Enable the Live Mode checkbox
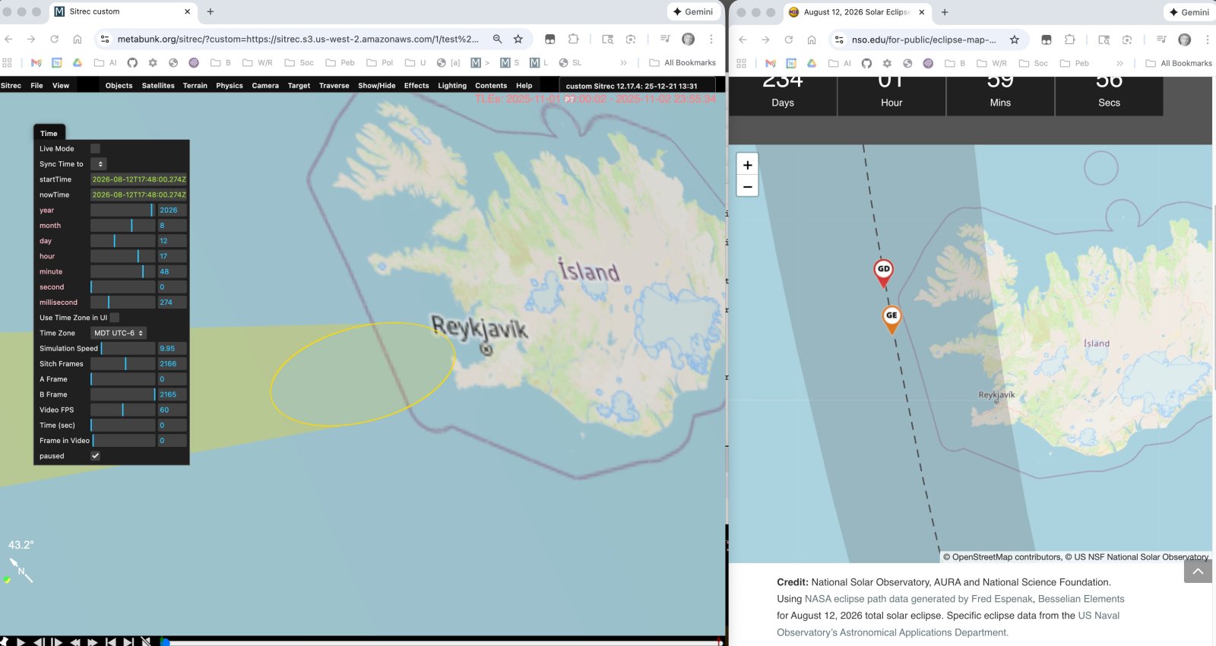 coord(95,149)
